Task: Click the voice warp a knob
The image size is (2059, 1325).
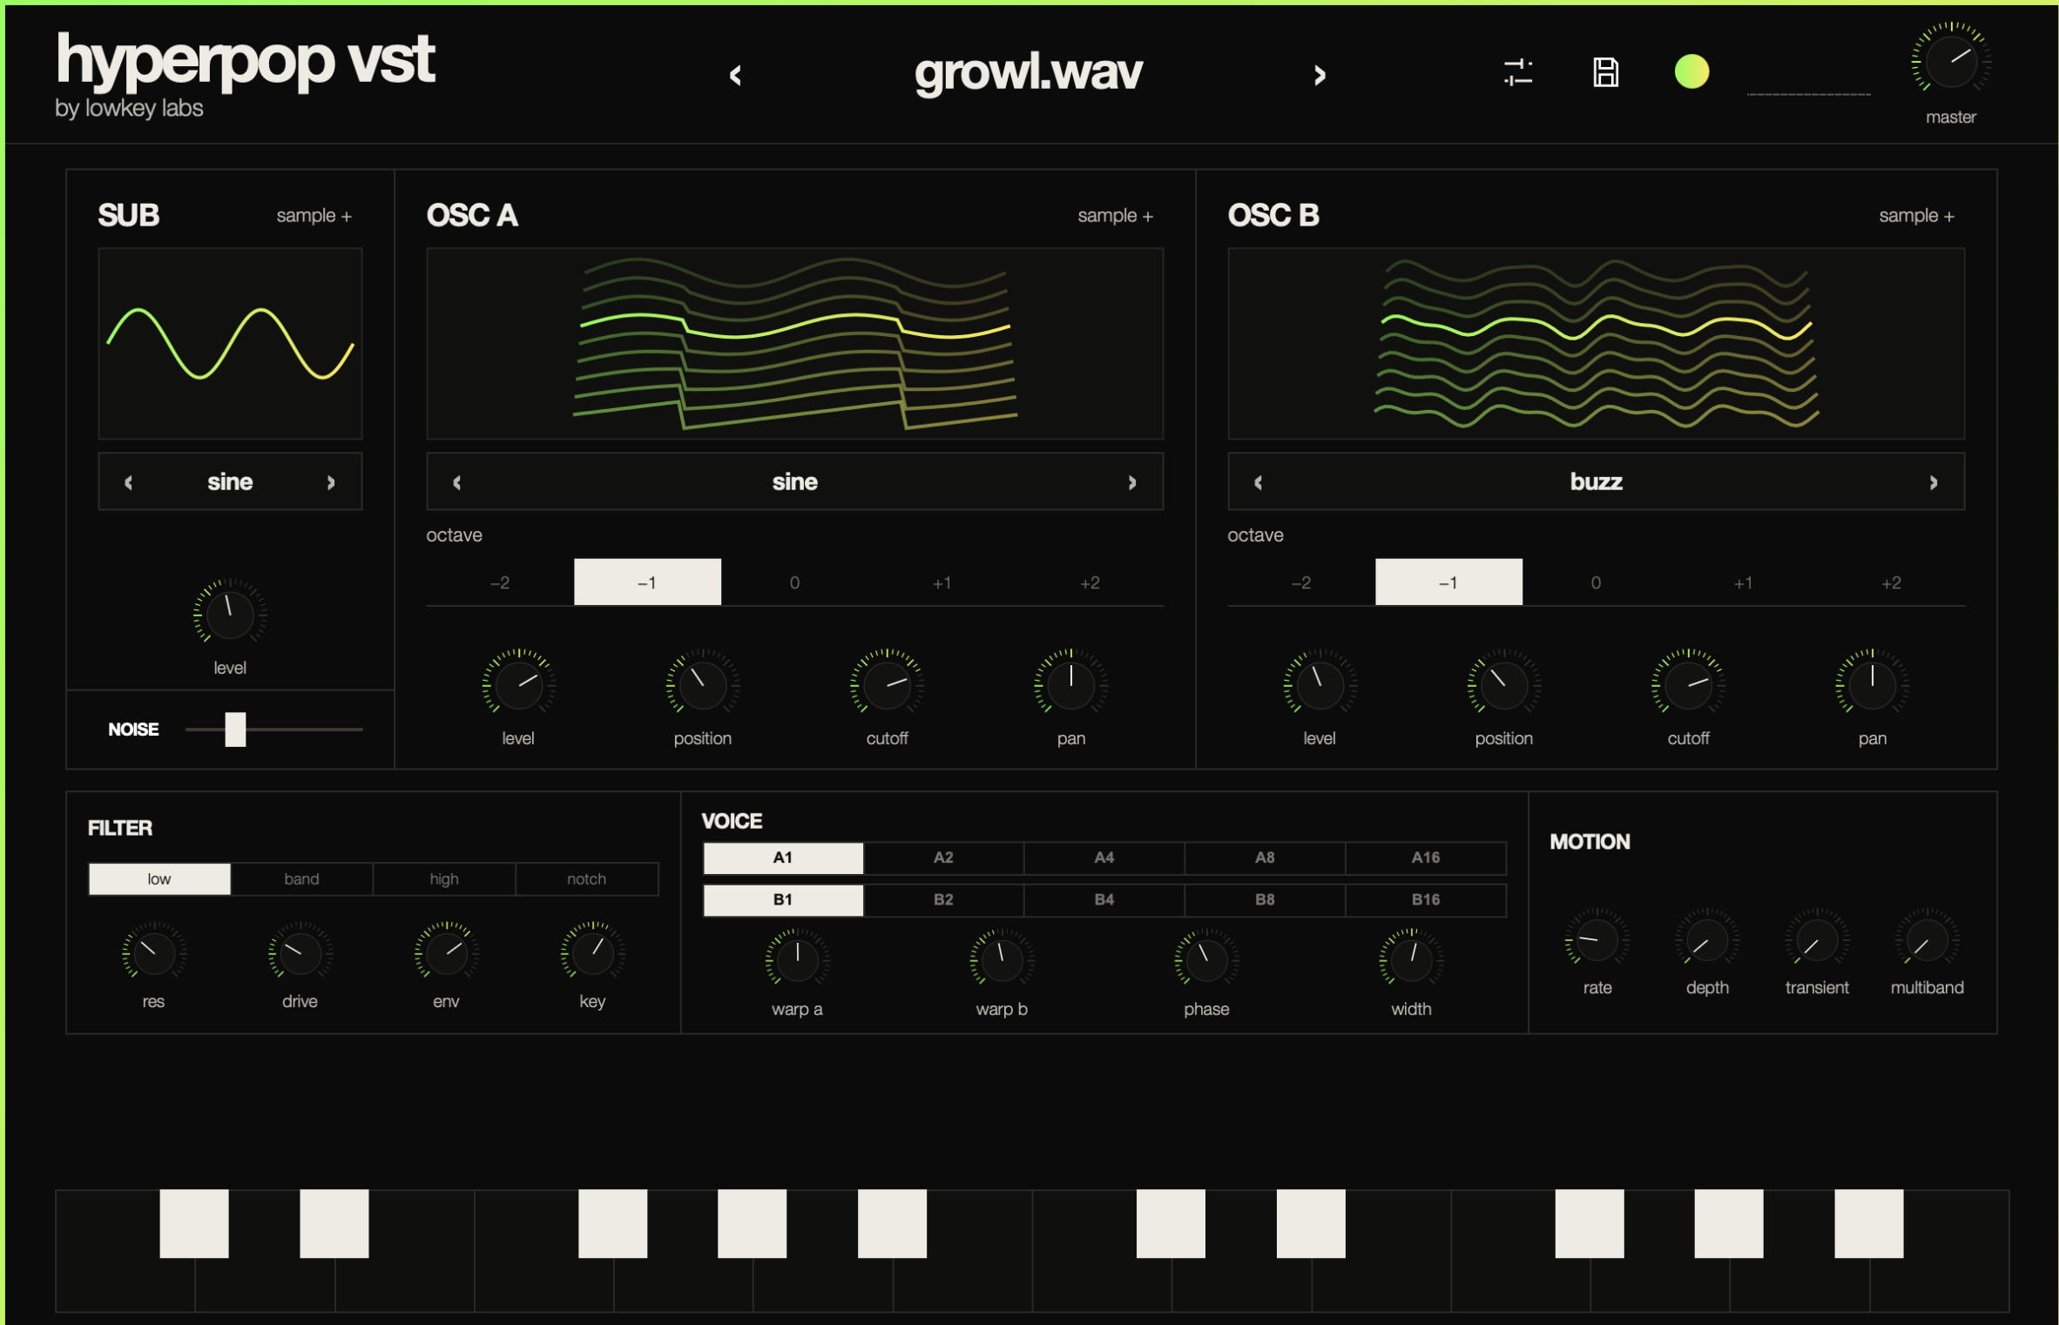Action: coord(797,959)
